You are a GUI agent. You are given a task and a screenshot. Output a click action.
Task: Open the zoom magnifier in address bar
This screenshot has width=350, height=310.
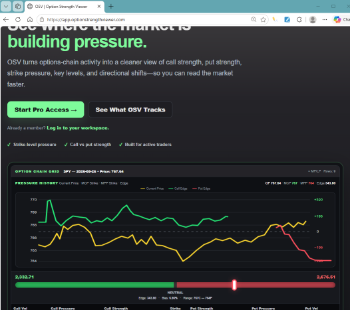coord(254,20)
